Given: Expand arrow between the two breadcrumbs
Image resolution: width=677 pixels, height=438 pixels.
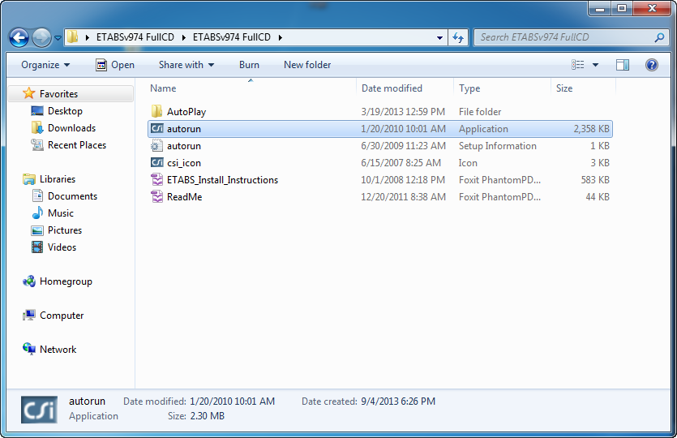Looking at the screenshot, I should (183, 37).
